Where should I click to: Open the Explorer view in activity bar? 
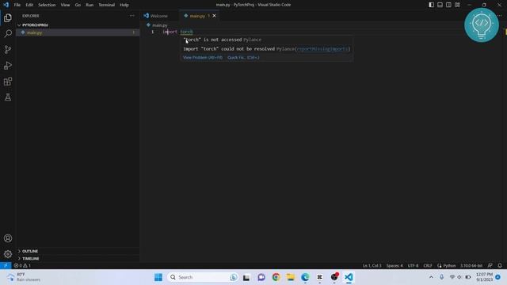click(x=8, y=17)
